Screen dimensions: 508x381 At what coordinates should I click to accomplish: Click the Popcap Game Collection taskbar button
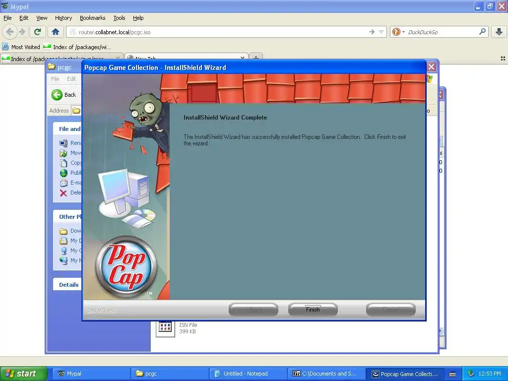pos(405,374)
